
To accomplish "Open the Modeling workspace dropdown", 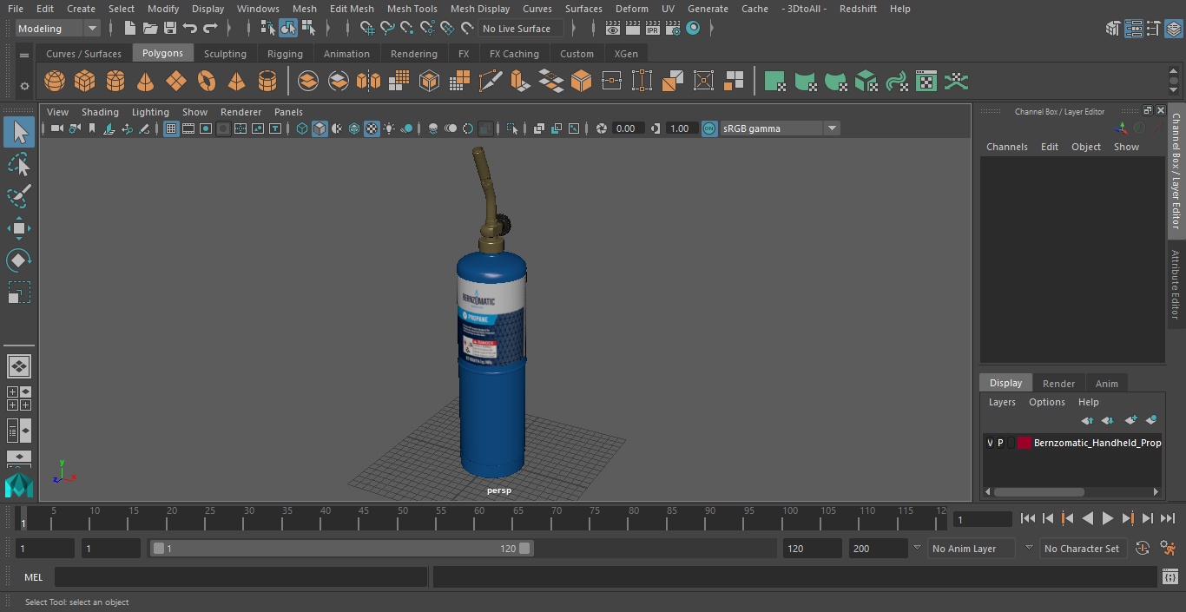I will coord(58,29).
